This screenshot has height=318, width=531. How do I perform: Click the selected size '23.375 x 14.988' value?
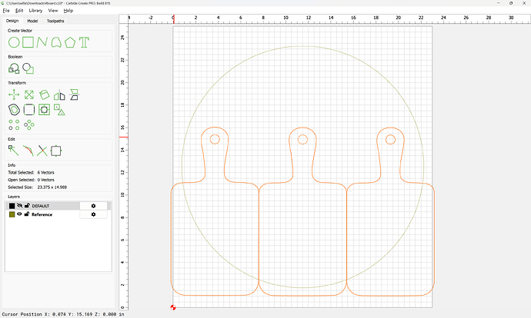point(52,187)
